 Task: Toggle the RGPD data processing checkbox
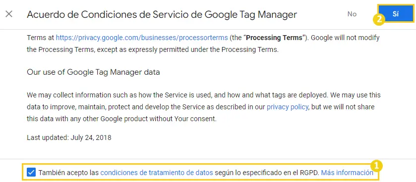(31, 173)
